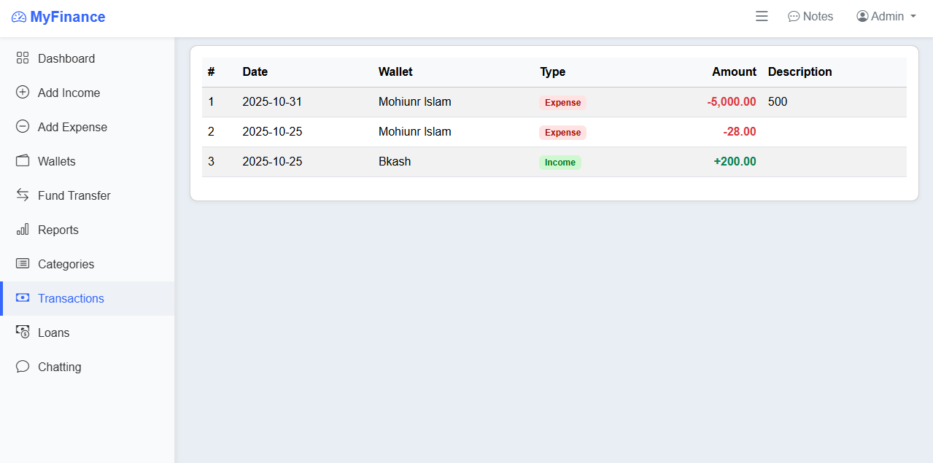Click the dropdown caret beside Admin
933x463 pixels.
point(913,17)
